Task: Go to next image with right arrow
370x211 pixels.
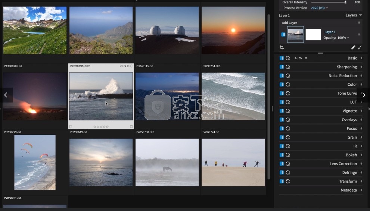Action: (x=364, y=95)
